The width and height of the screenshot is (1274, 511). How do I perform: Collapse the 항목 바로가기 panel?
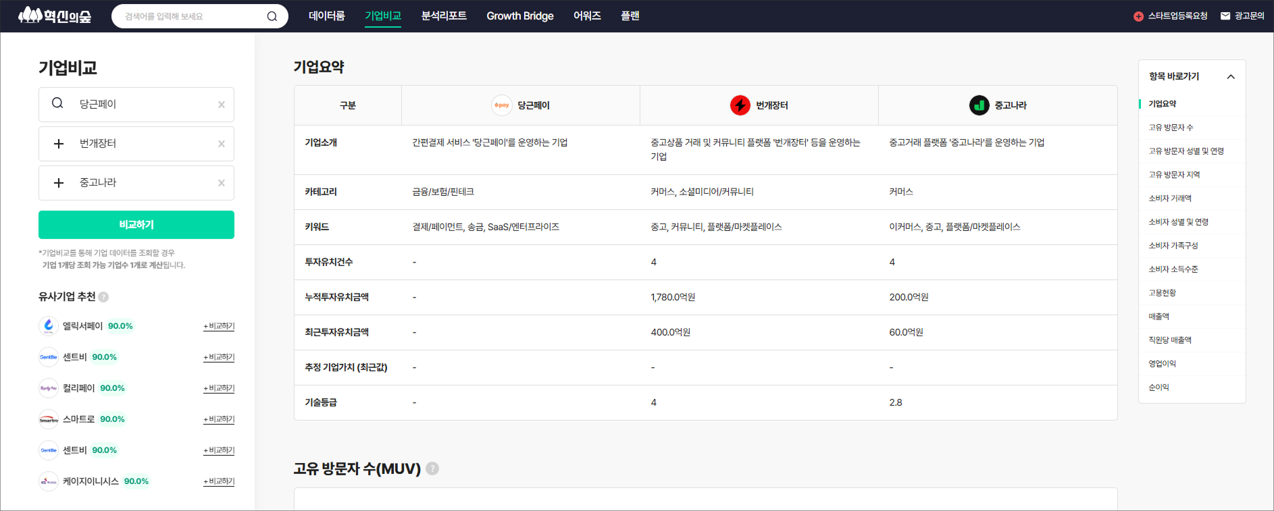[1231, 77]
